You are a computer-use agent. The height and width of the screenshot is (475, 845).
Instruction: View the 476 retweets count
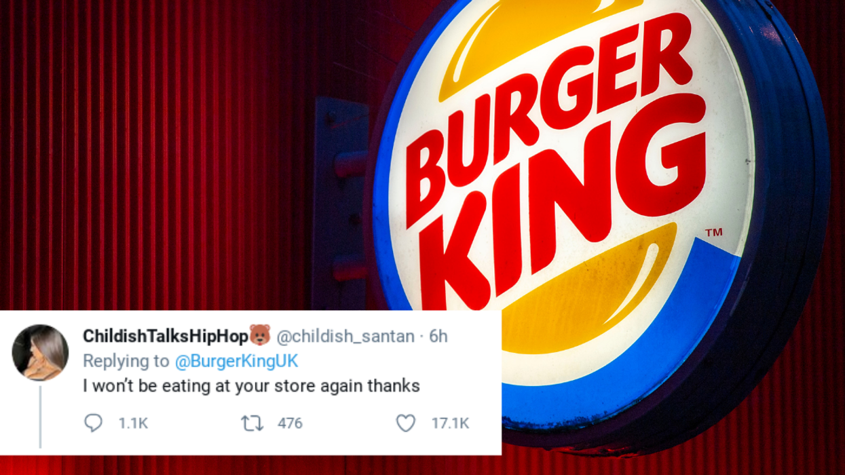tap(290, 423)
